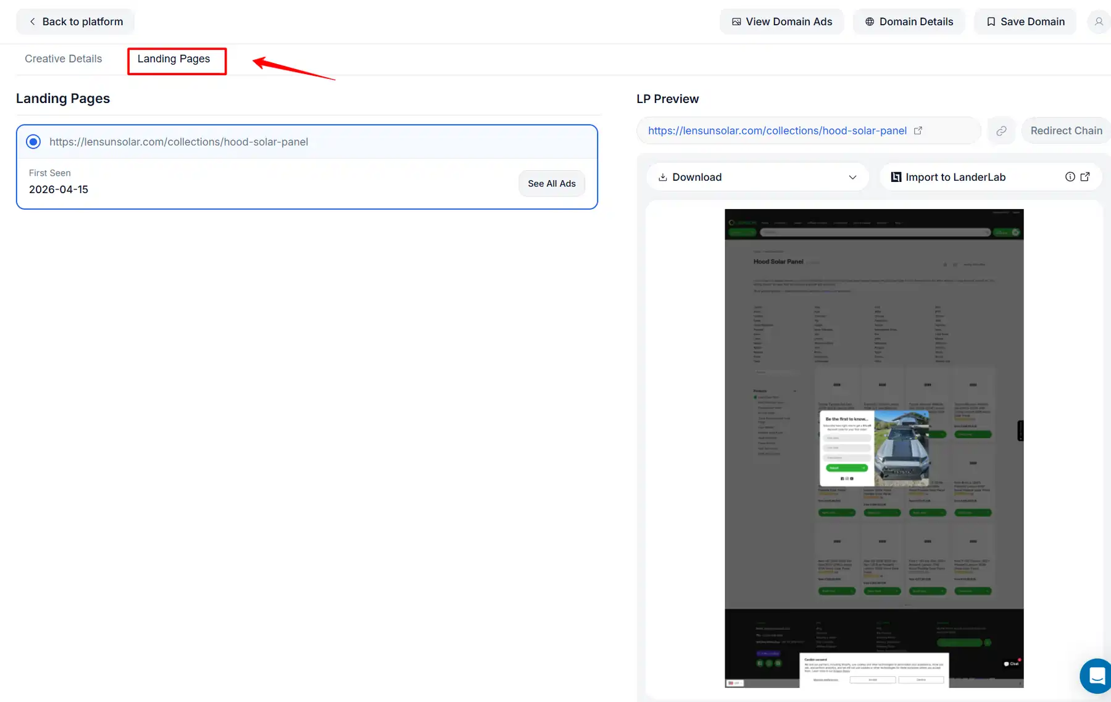
Task: Open the user account icon at top right
Action: pos(1099,21)
